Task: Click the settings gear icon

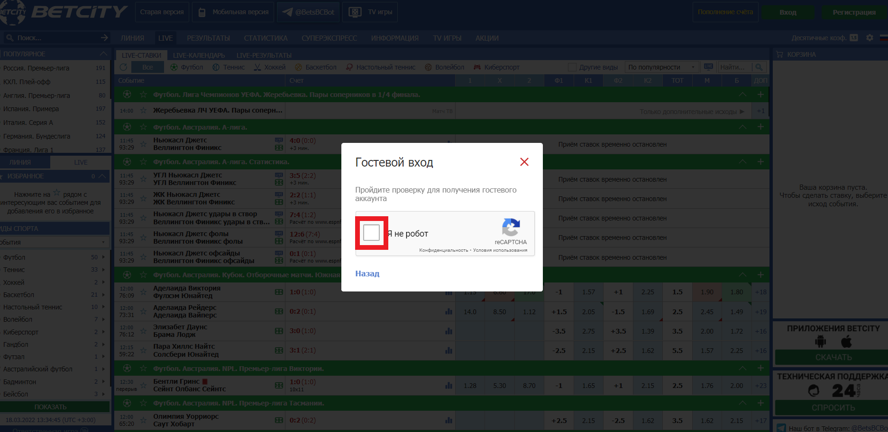Action: pyautogui.click(x=870, y=37)
